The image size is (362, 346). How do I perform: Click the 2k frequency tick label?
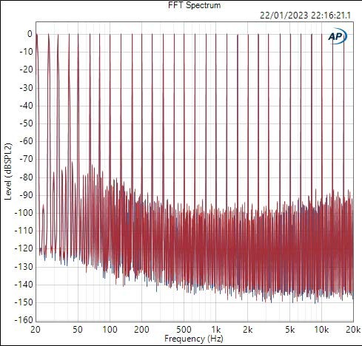(248, 330)
